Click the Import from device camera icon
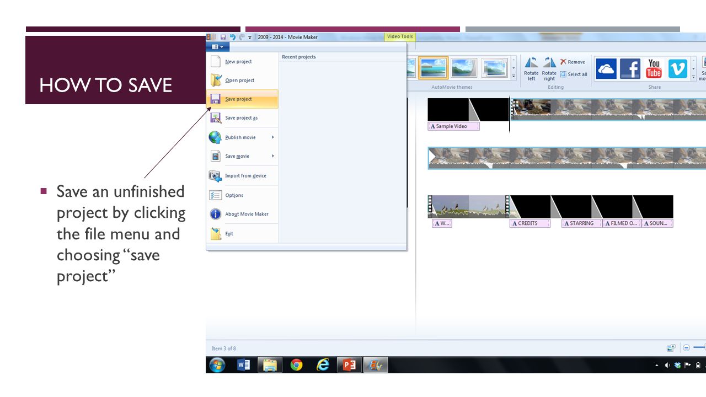 215,176
